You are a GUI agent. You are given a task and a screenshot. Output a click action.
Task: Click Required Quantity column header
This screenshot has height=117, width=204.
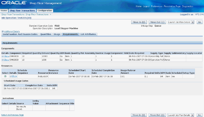32,53
